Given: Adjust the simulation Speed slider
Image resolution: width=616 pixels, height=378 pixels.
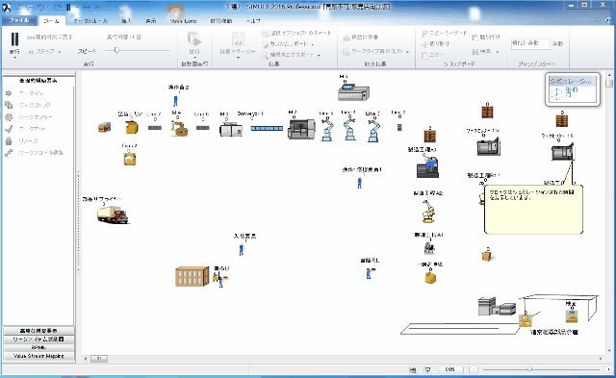Looking at the screenshot, I should pyautogui.click(x=116, y=50).
